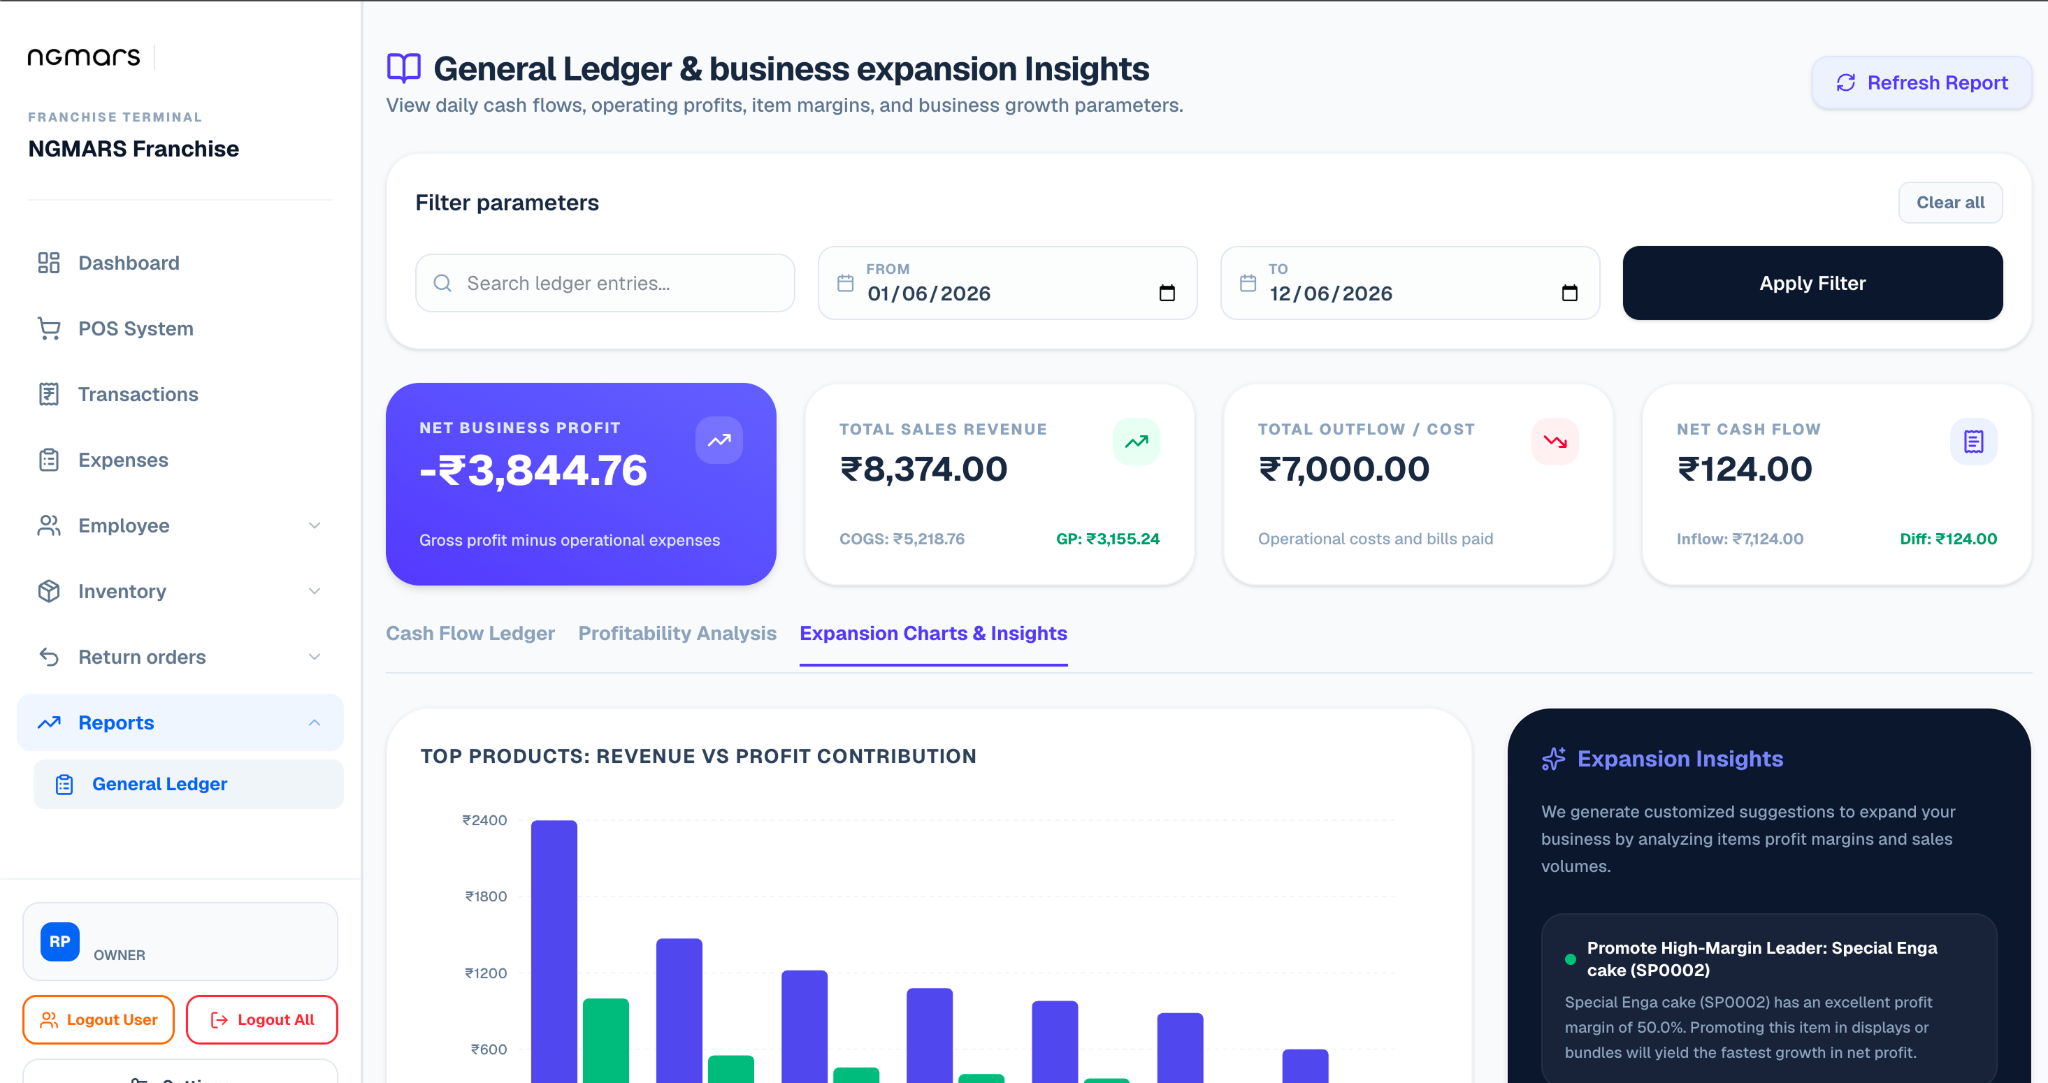2048x1083 pixels.
Task: Click the Total Outflow down-trend icon
Action: (x=1556, y=442)
